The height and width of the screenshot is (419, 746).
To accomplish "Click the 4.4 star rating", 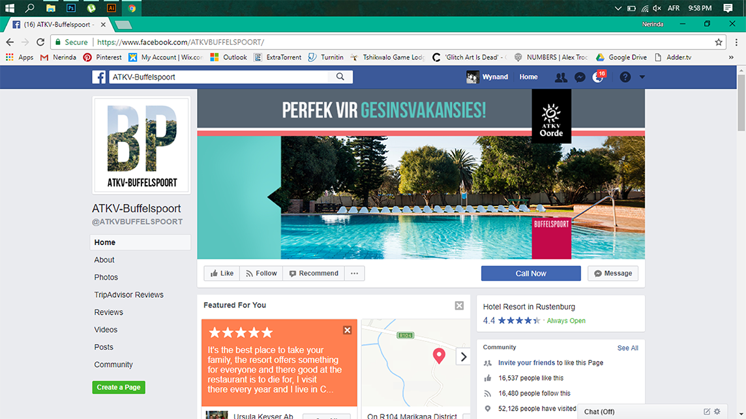I will click(x=511, y=321).
